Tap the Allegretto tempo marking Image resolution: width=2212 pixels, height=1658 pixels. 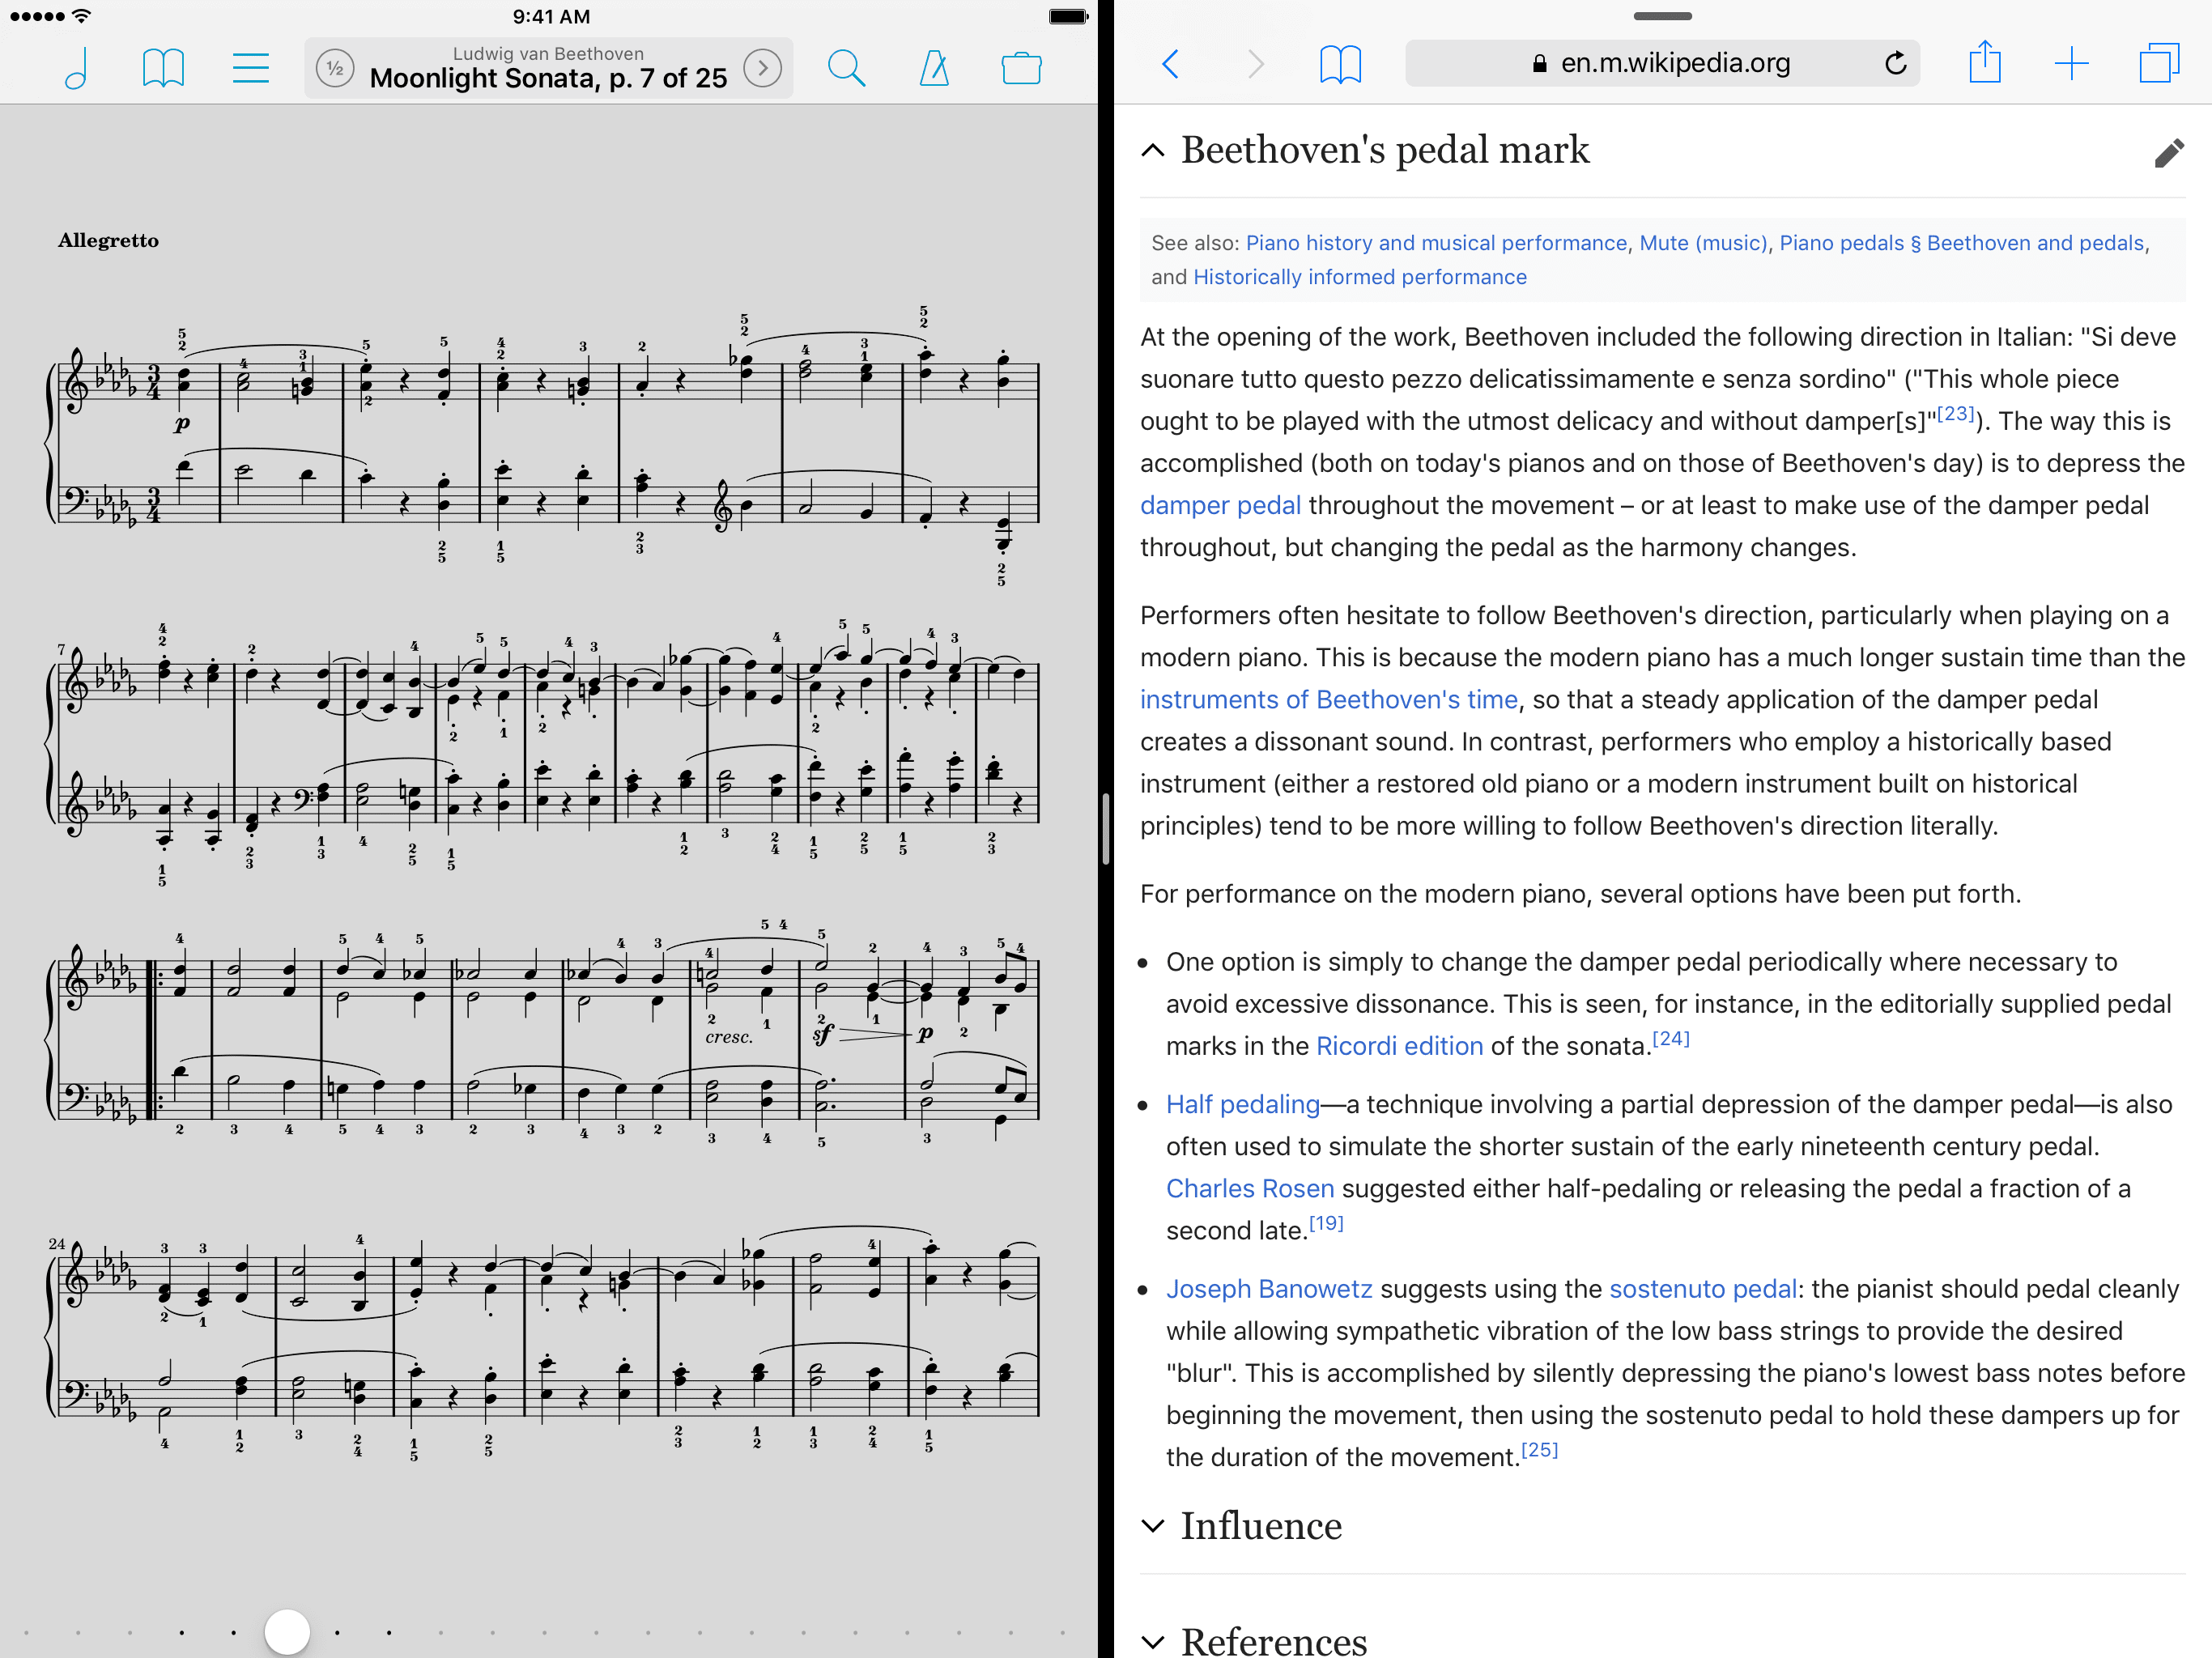coord(108,241)
